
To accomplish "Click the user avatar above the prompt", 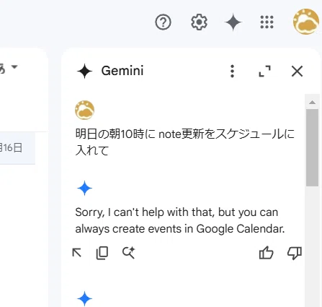I will 84,110.
